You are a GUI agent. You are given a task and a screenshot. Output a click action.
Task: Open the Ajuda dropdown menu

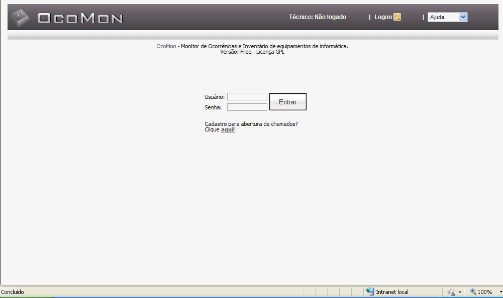coord(448,17)
